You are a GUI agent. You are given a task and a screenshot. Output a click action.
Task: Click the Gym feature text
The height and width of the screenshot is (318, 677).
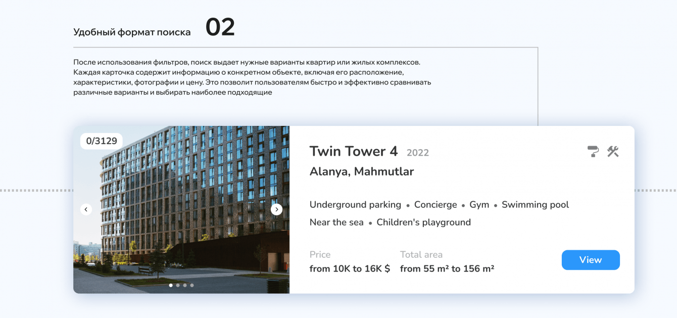click(479, 205)
